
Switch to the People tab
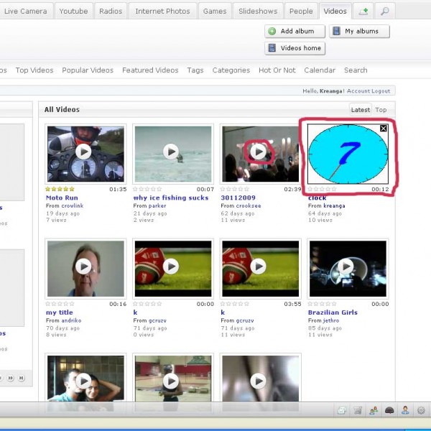(301, 11)
